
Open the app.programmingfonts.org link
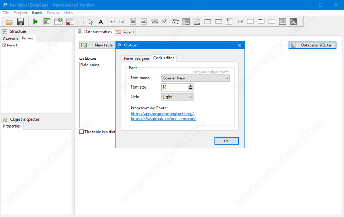point(162,114)
